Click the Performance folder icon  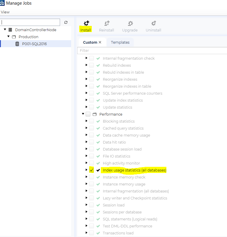coord(94,114)
